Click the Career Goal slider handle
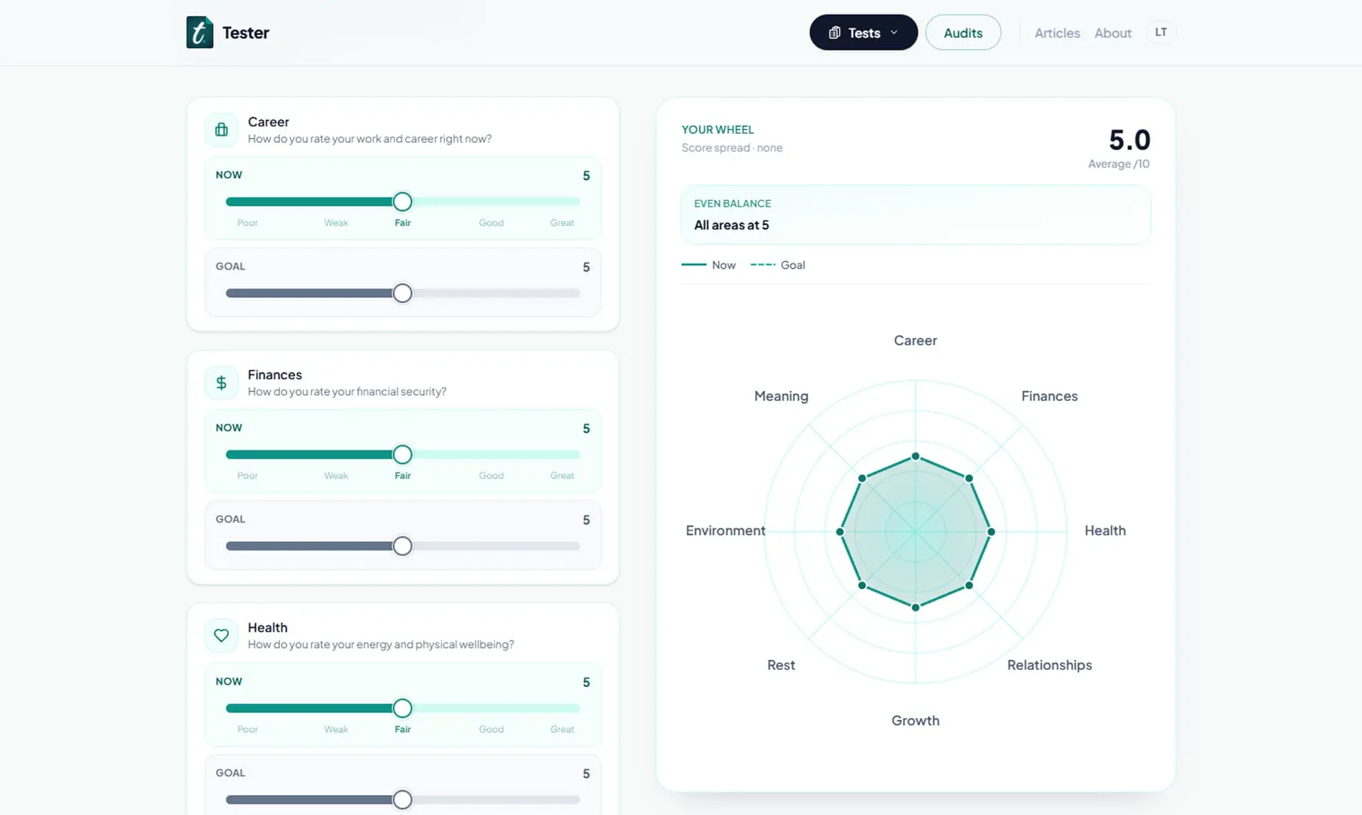Image resolution: width=1362 pixels, height=815 pixels. [x=403, y=293]
